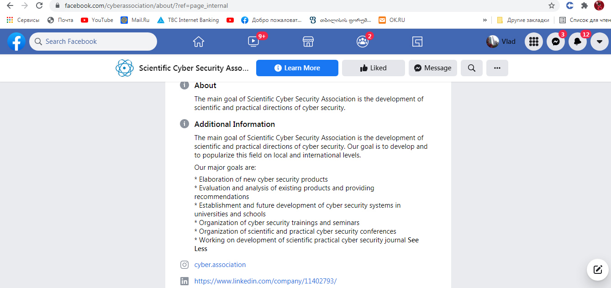Open the notifications bell

tap(578, 42)
